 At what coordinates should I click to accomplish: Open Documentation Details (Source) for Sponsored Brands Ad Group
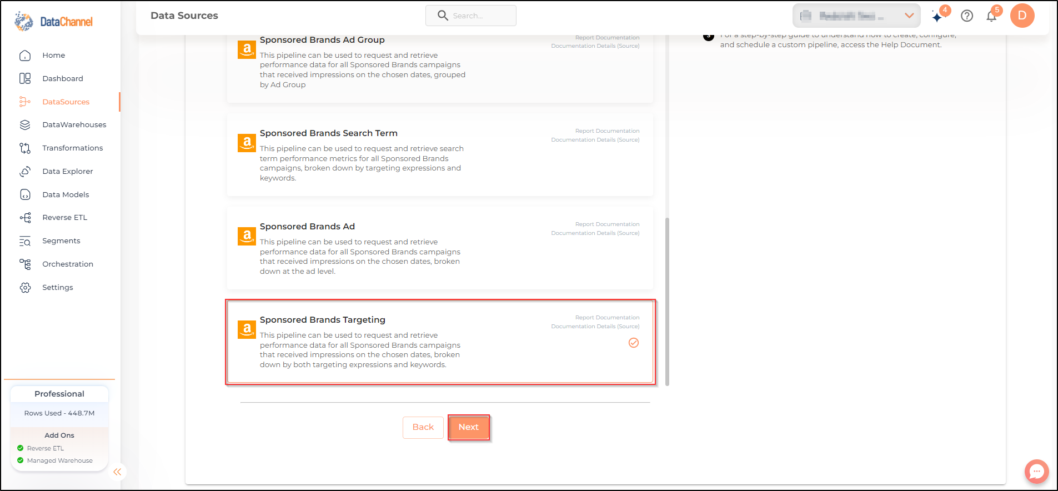point(595,46)
